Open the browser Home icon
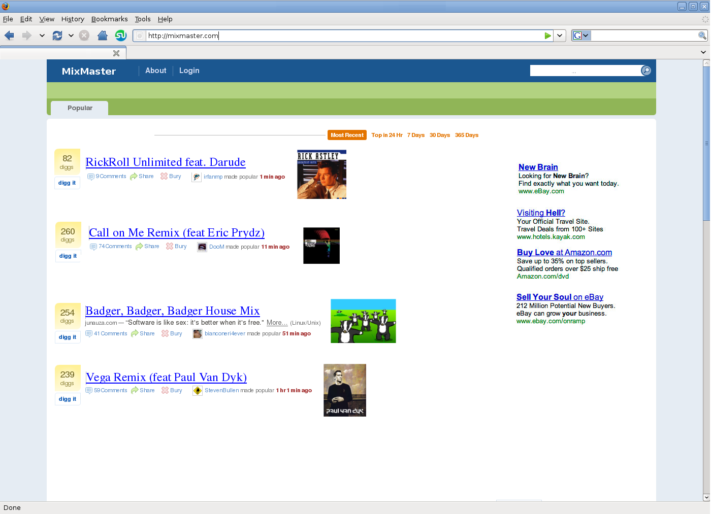 103,36
